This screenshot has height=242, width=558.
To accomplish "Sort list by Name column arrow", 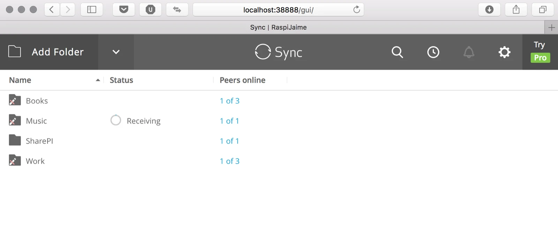I will 98,80.
